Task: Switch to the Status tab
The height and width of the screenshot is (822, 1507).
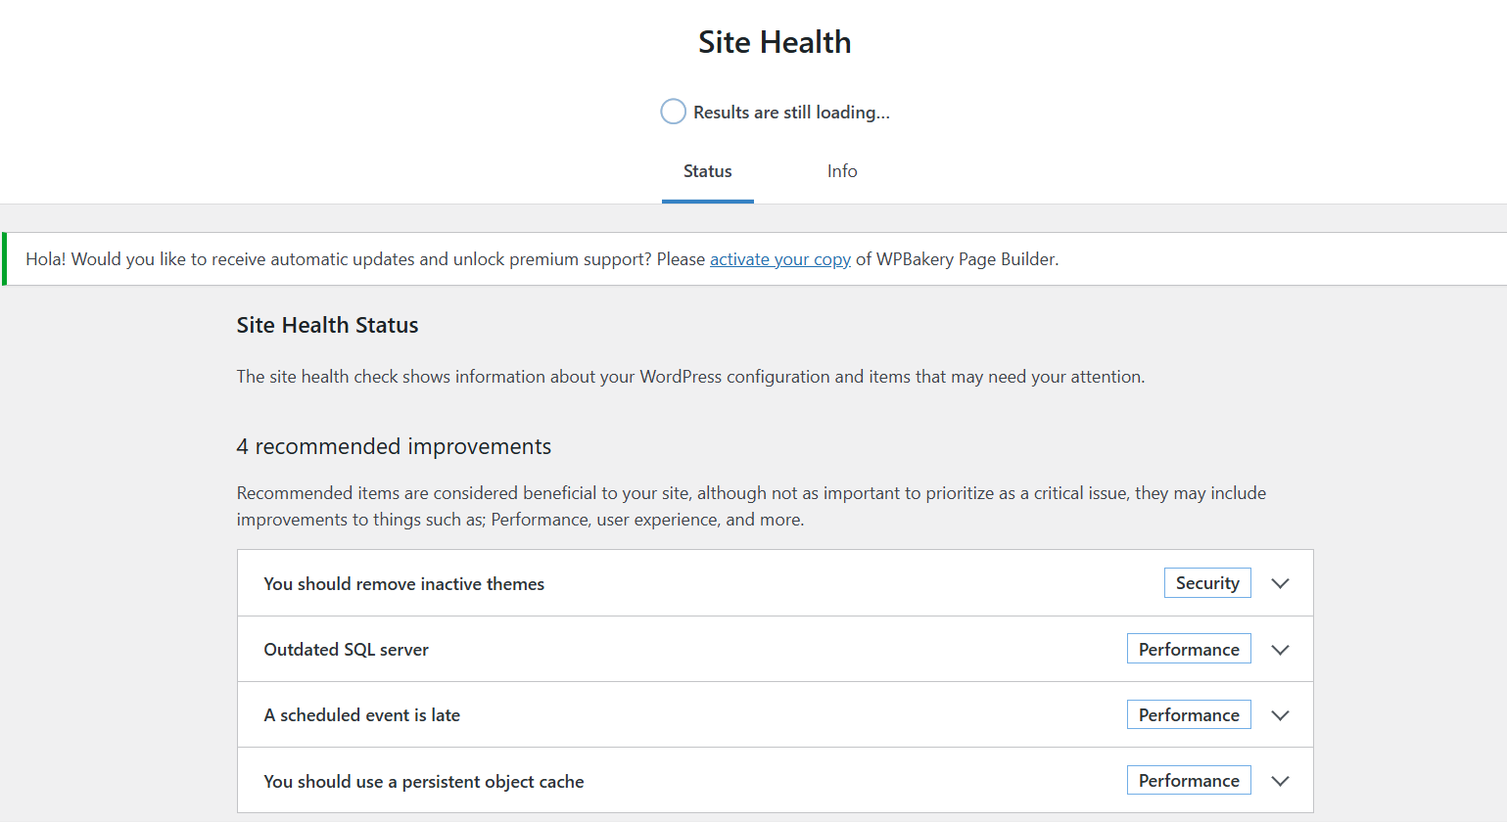Action: point(707,171)
